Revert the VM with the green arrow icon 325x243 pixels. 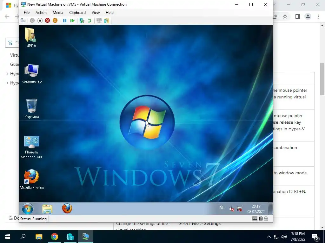point(90,21)
